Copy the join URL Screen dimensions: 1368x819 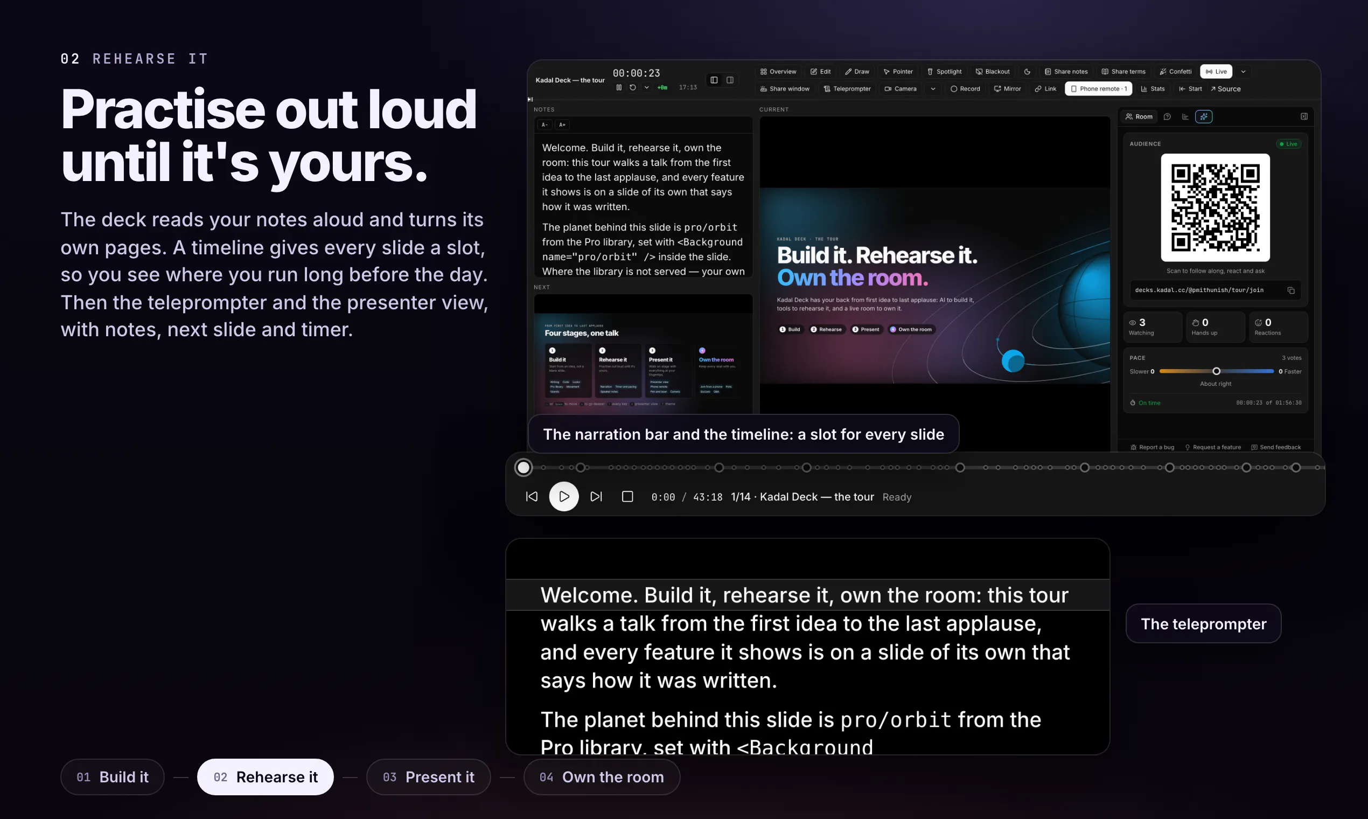point(1292,290)
